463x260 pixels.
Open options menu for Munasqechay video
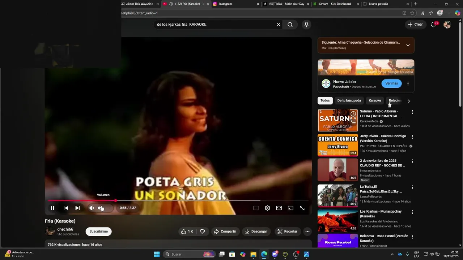[412, 212]
